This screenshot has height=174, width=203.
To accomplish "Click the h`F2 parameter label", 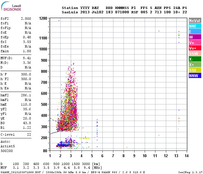I will coord(5,79).
